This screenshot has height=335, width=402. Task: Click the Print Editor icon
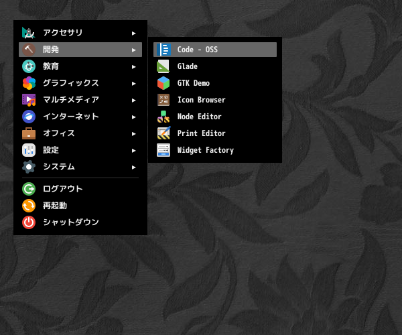(x=163, y=133)
